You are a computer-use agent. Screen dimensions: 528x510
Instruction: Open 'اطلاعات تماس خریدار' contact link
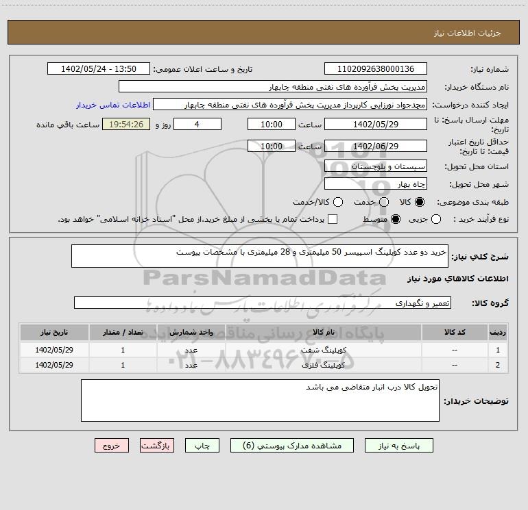click(x=109, y=105)
